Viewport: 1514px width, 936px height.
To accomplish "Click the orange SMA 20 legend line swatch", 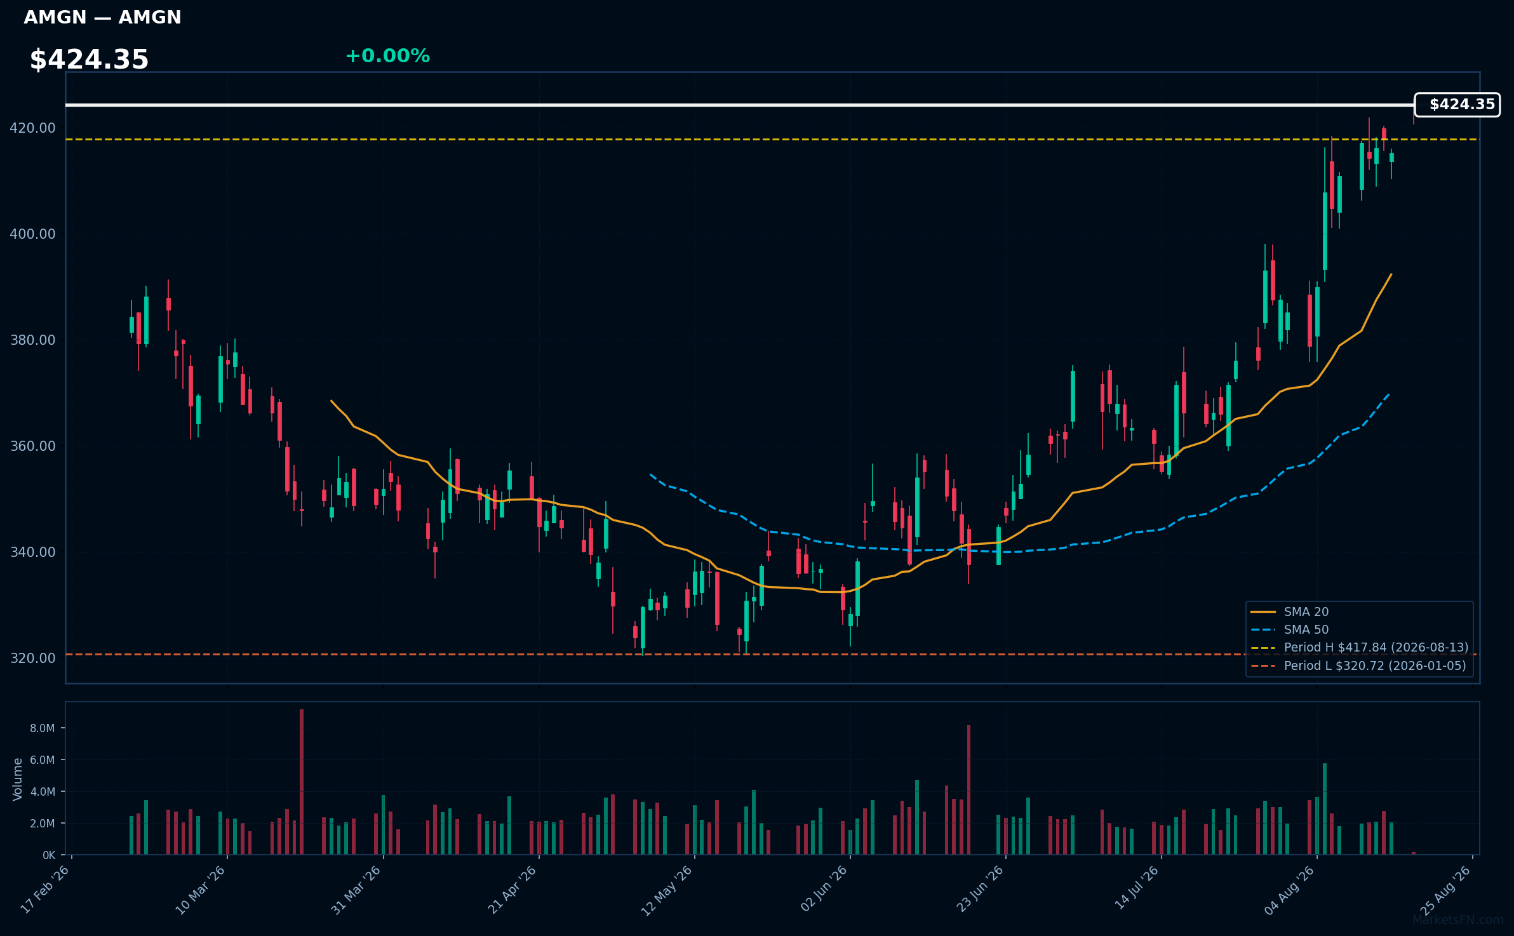I will tap(1263, 612).
